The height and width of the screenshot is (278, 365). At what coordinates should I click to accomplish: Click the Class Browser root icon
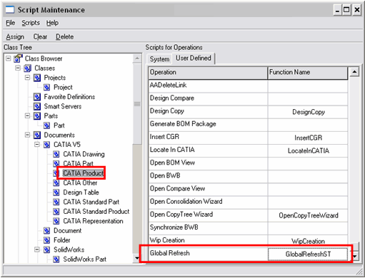[18, 58]
